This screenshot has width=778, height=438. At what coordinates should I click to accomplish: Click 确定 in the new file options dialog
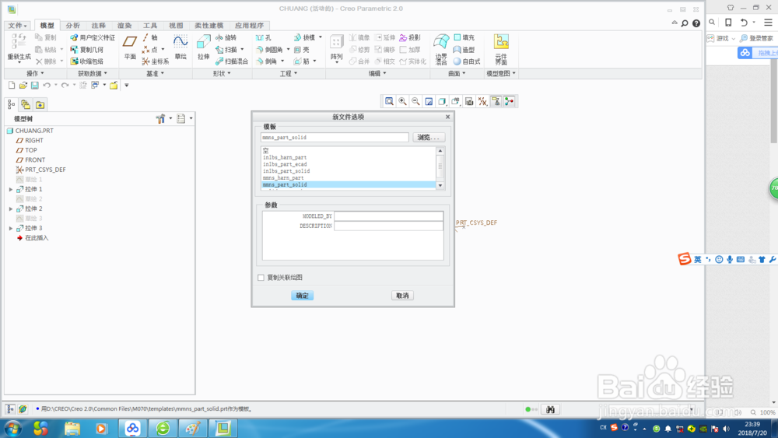[x=302, y=296]
